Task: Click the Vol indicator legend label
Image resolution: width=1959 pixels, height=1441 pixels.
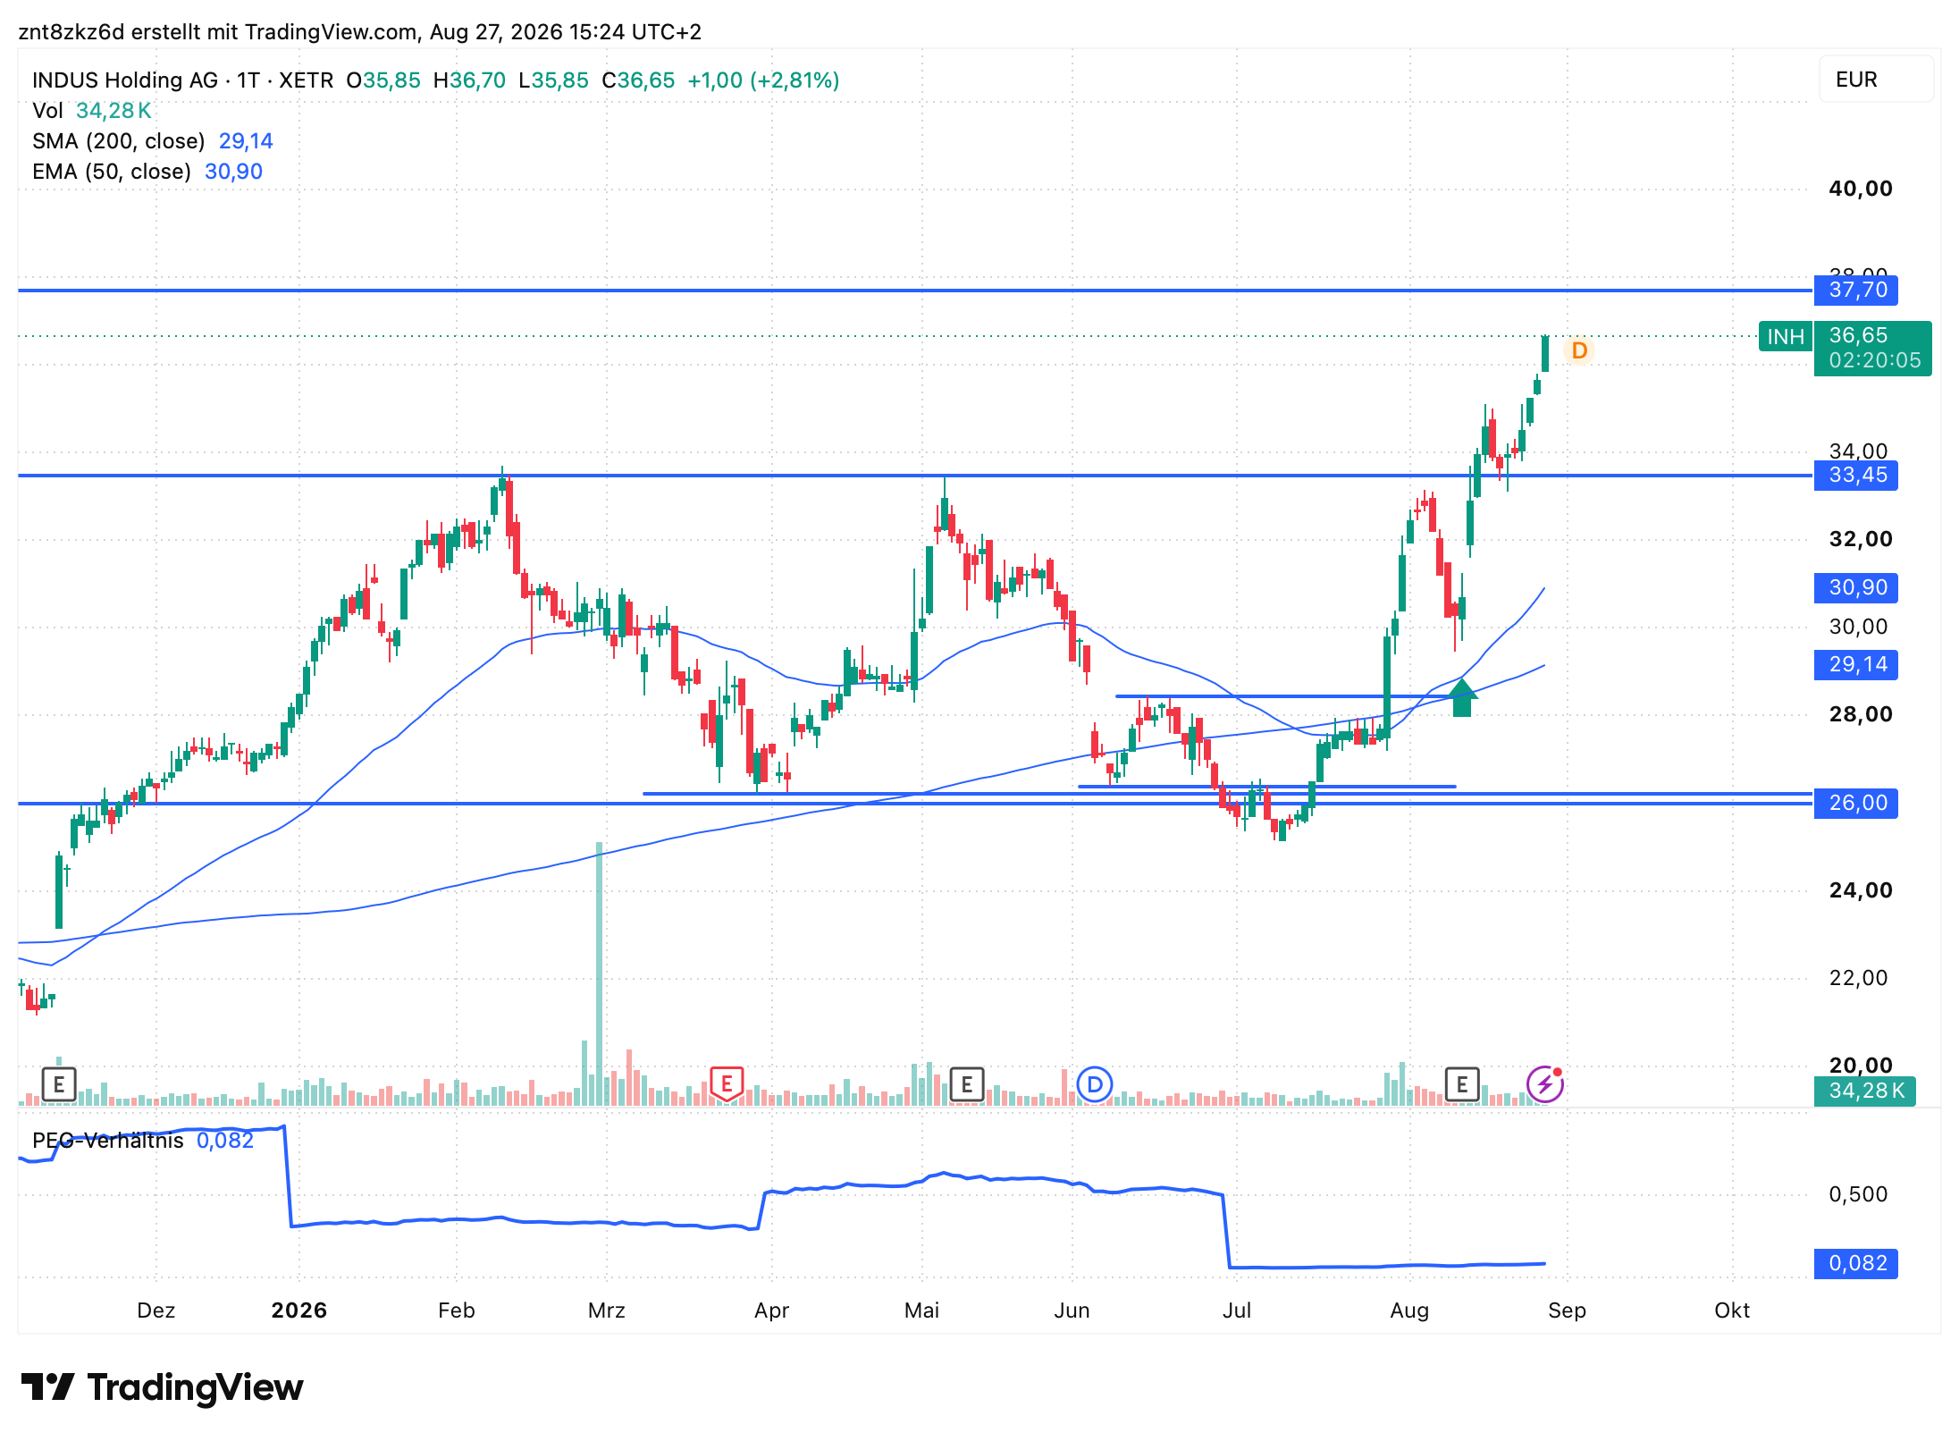Action: 47,111
